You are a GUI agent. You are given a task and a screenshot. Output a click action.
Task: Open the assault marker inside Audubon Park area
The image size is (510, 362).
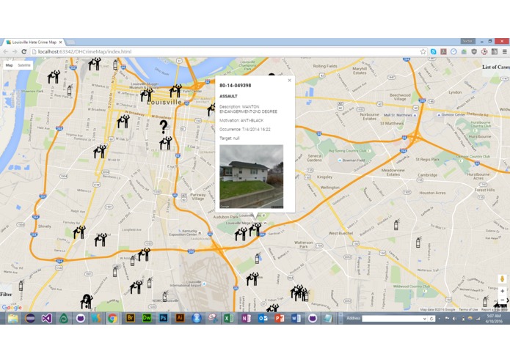(241, 234)
